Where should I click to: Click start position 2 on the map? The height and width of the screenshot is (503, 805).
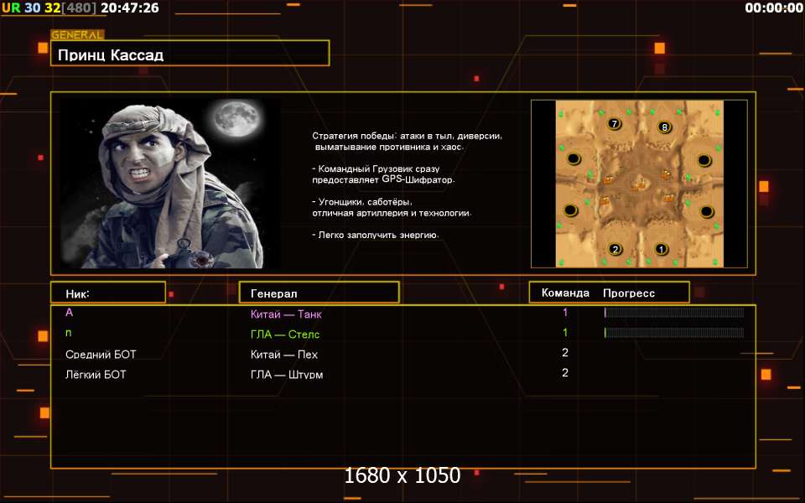tap(615, 249)
